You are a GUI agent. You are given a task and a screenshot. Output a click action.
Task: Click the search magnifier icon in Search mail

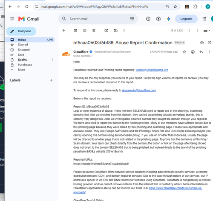coord(64,19)
